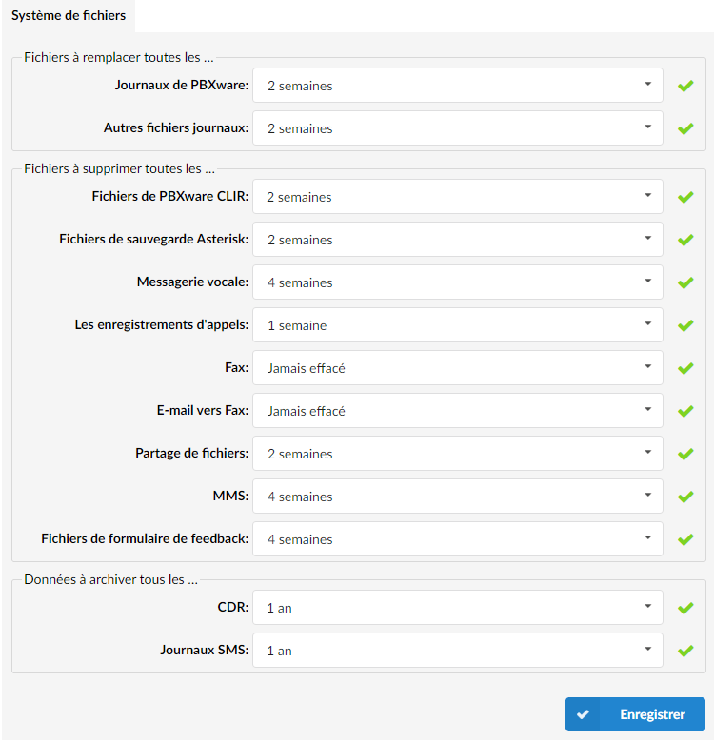Click the Enregistrer button
Image resolution: width=714 pixels, height=740 pixels.
coord(635,714)
